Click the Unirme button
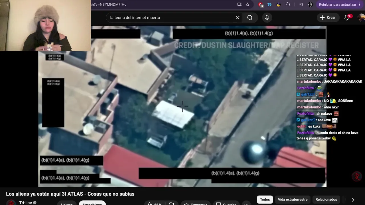Screen dimensions: 365x205 coord(67,203)
